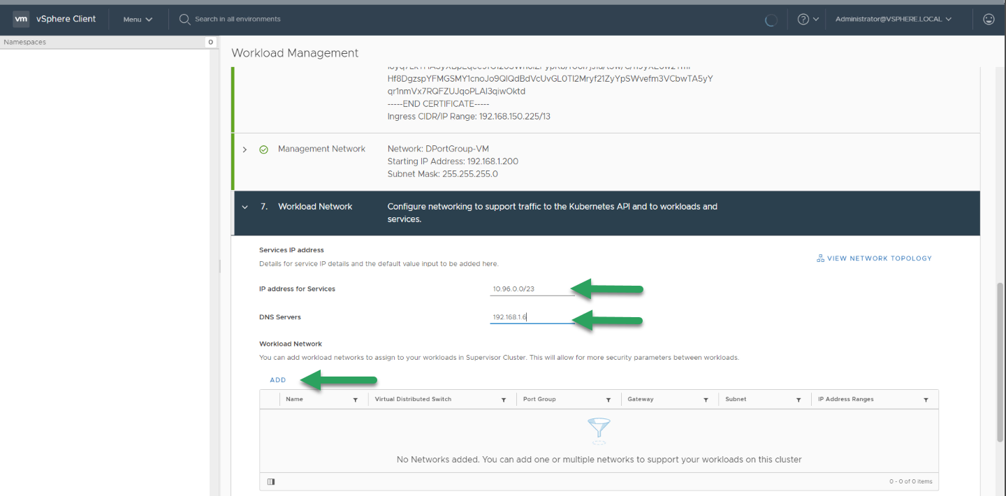Click the Ingress CIDR/IP Range text

(x=469, y=117)
